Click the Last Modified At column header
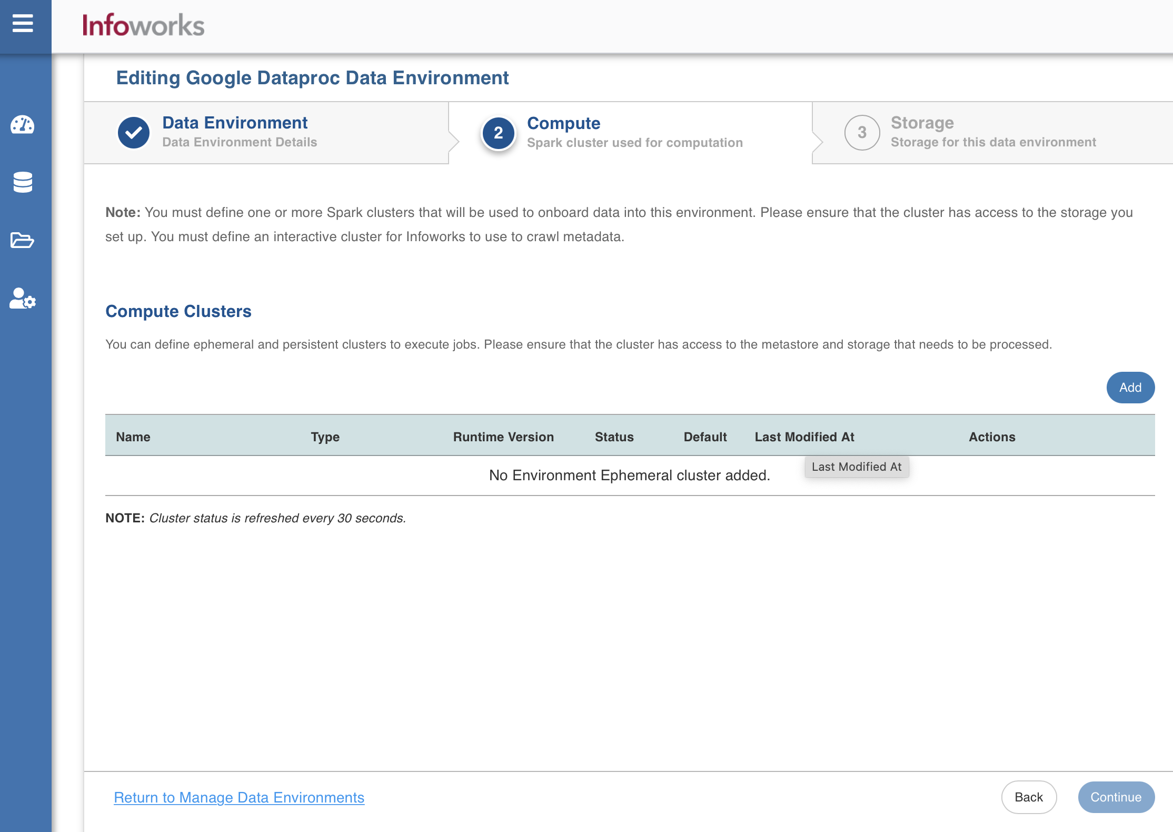Image resolution: width=1173 pixels, height=832 pixels. click(x=804, y=437)
